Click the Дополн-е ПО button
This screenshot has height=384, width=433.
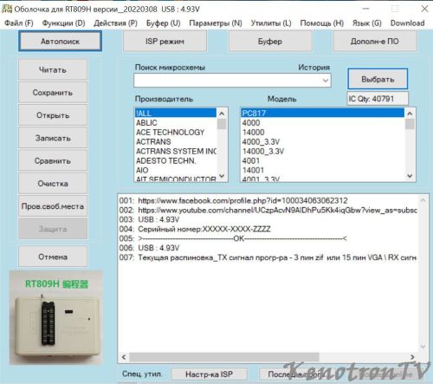375,42
